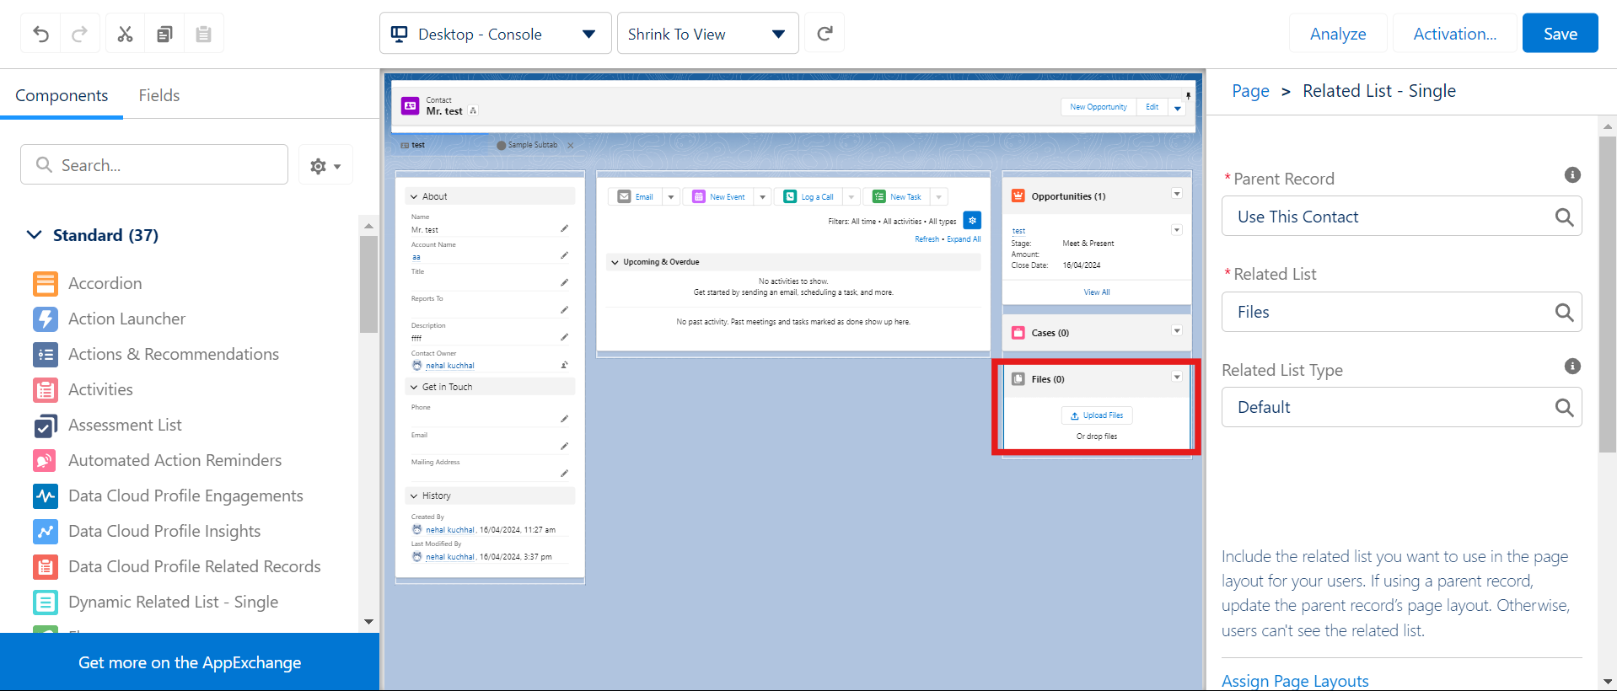Screen dimensions: 1617x691
Task: Collapse Upcoming & Overdue section
Action: [x=615, y=262]
